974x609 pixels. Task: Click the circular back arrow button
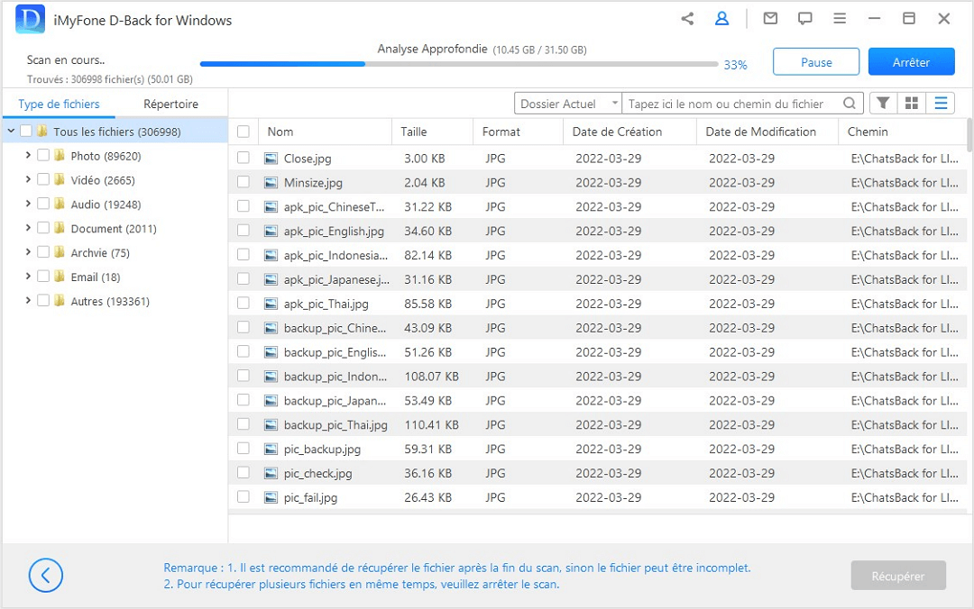46,575
